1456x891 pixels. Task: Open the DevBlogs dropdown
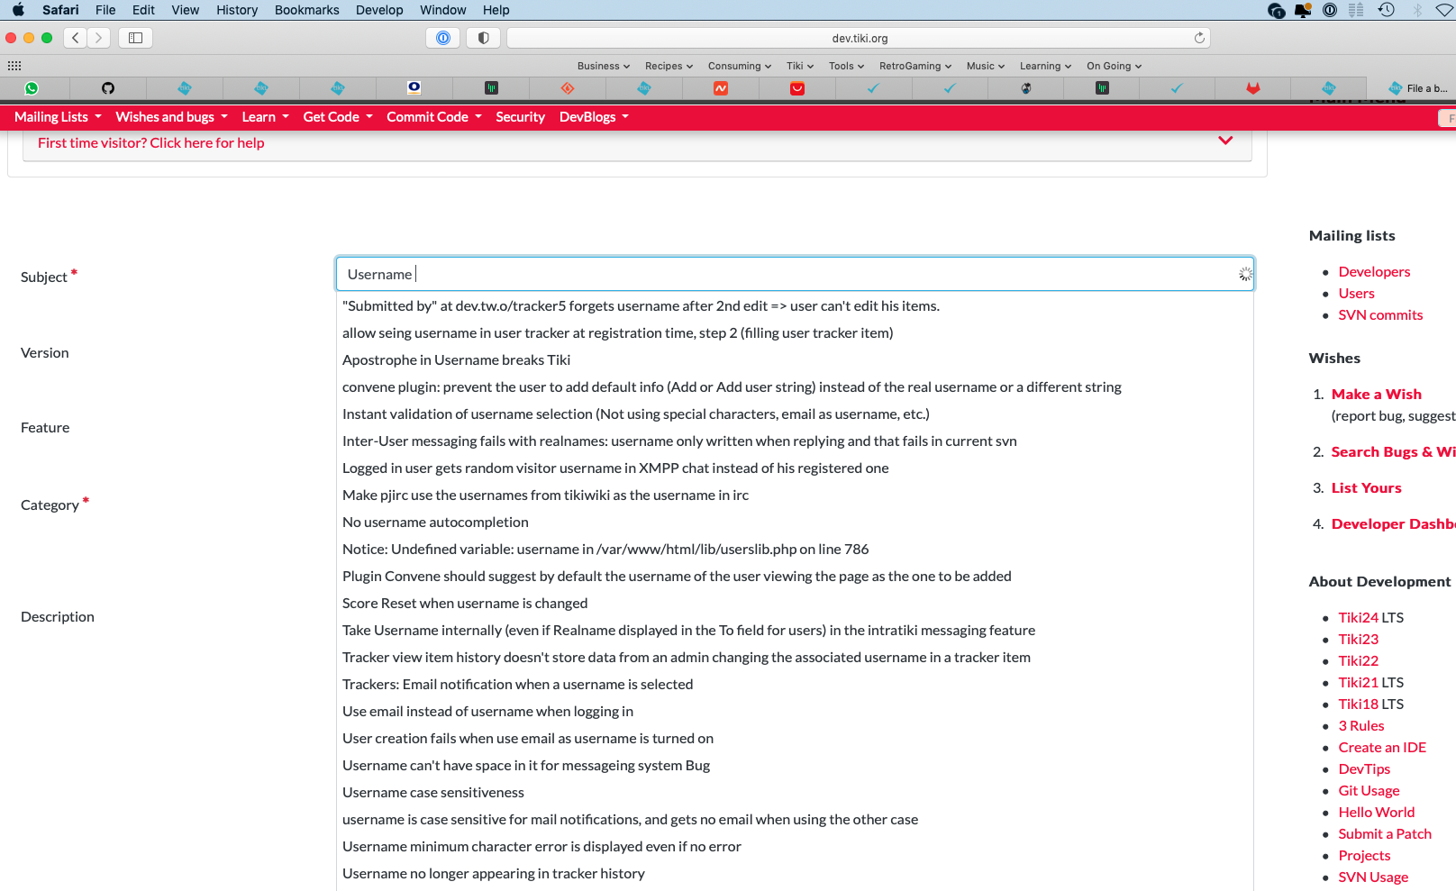tap(594, 117)
